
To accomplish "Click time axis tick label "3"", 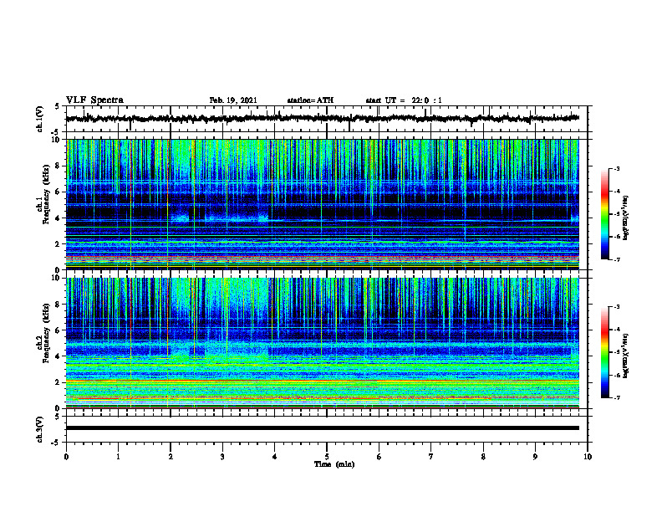I will [222, 457].
